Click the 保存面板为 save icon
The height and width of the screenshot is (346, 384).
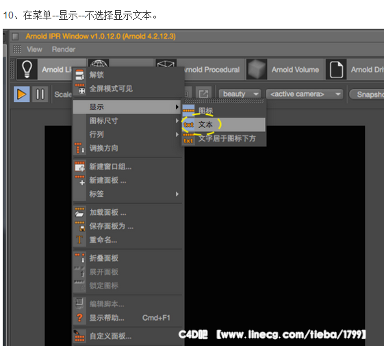tap(79, 226)
